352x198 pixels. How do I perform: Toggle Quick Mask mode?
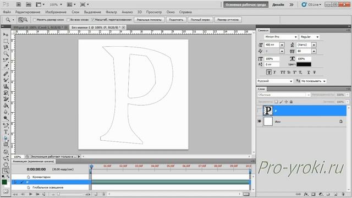[6, 191]
